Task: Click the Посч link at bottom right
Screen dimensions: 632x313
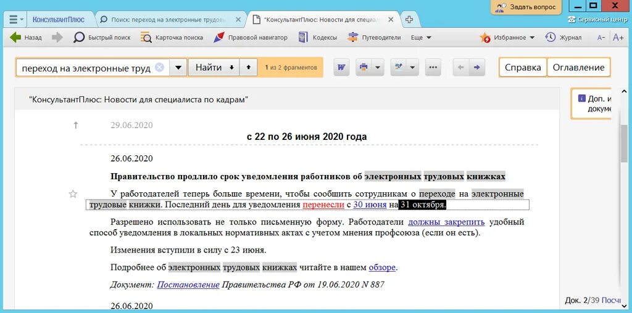Action: pyautogui.click(x=612, y=300)
